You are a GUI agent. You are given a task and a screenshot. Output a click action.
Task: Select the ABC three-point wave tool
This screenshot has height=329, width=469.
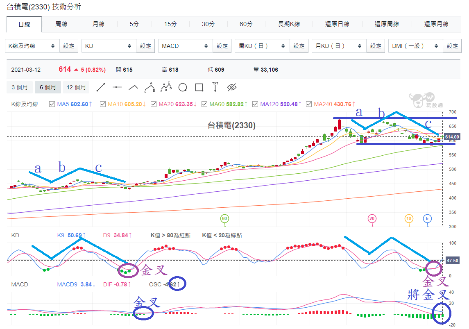point(150,87)
